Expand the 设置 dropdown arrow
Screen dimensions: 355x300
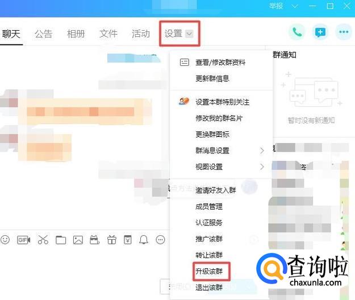tap(189, 34)
